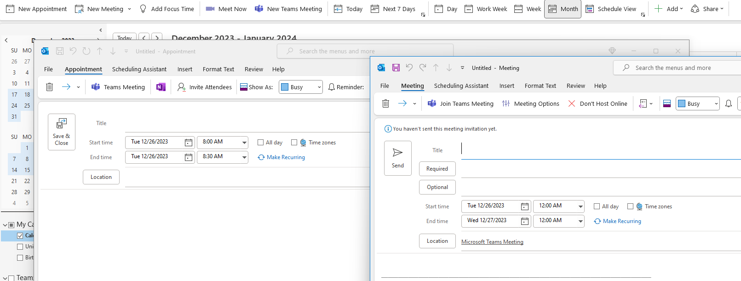Switch calendar to Work Week view
The height and width of the screenshot is (281, 741).
pos(486,9)
